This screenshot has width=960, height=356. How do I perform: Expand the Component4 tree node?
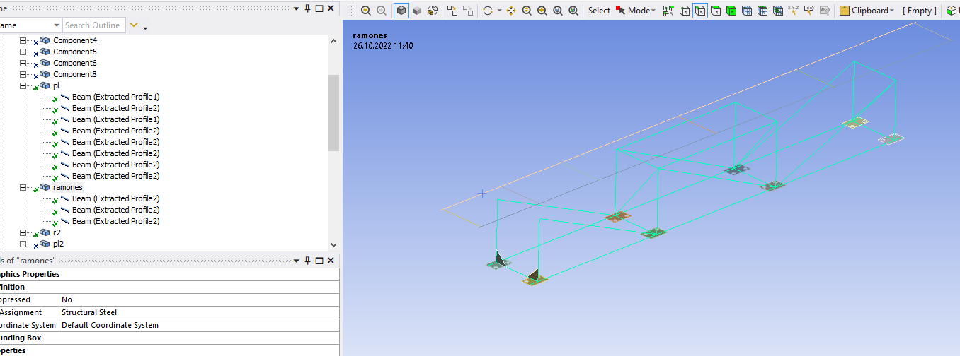tap(23, 40)
